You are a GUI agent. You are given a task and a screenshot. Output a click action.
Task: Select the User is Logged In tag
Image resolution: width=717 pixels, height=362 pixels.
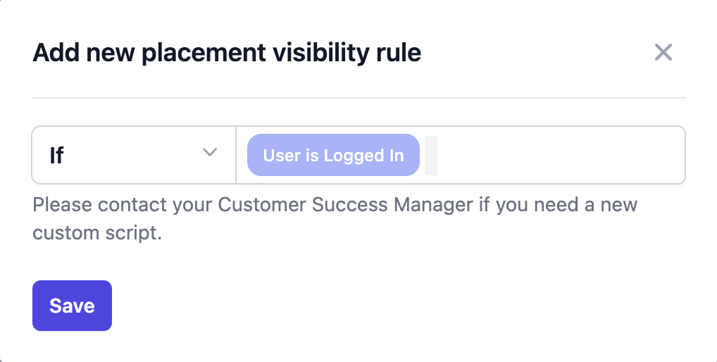[333, 155]
